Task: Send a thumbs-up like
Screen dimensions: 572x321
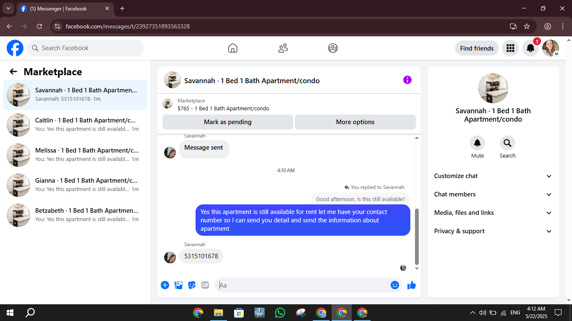Action: click(412, 285)
